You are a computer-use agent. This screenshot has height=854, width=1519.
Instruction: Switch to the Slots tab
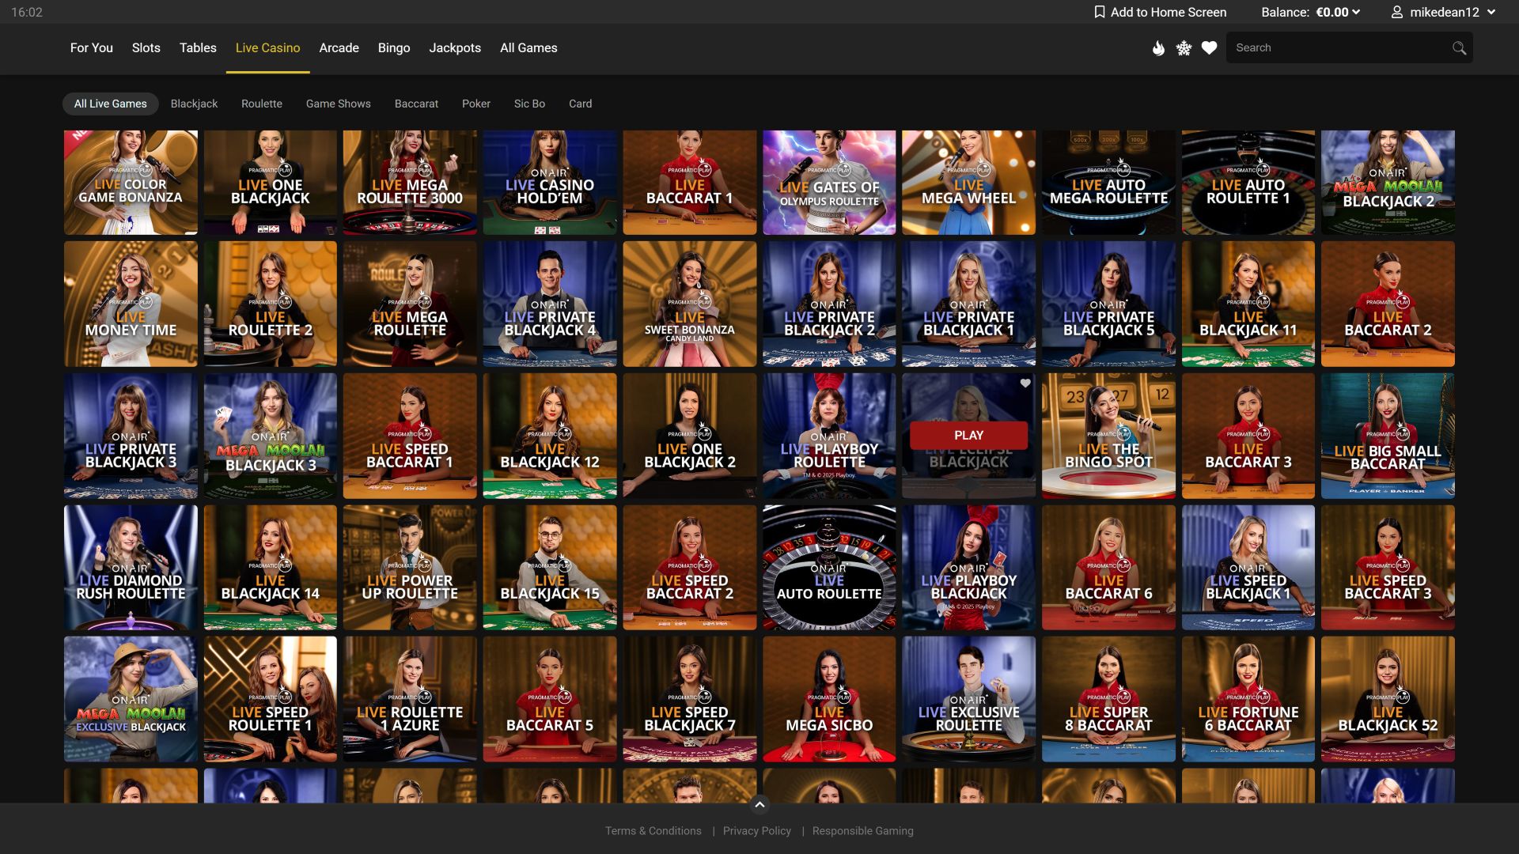coord(146,48)
